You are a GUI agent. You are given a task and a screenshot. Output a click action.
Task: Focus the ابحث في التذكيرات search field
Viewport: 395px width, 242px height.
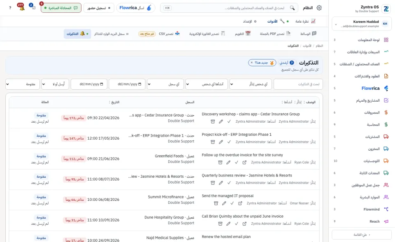tap(298, 84)
